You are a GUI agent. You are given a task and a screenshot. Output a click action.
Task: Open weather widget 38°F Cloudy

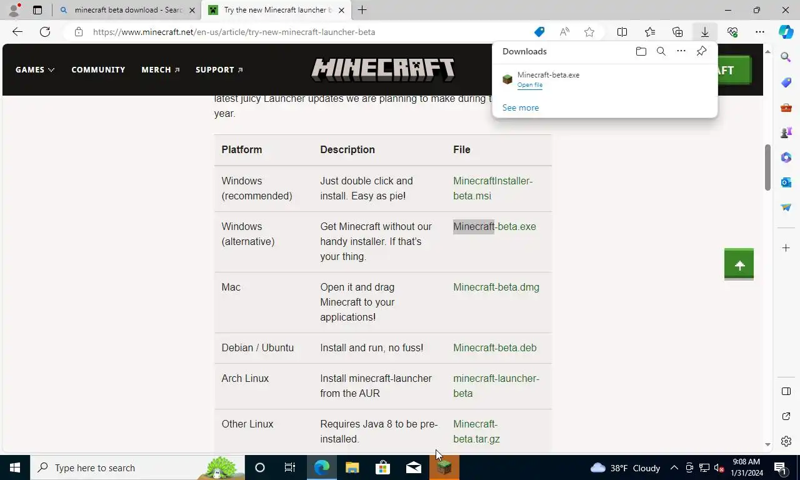click(x=626, y=467)
